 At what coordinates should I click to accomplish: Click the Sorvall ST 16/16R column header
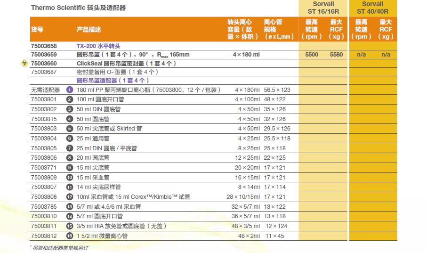323,8
